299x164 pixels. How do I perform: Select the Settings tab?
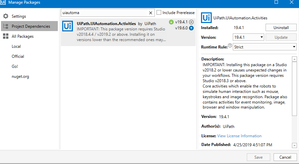coord(29,16)
